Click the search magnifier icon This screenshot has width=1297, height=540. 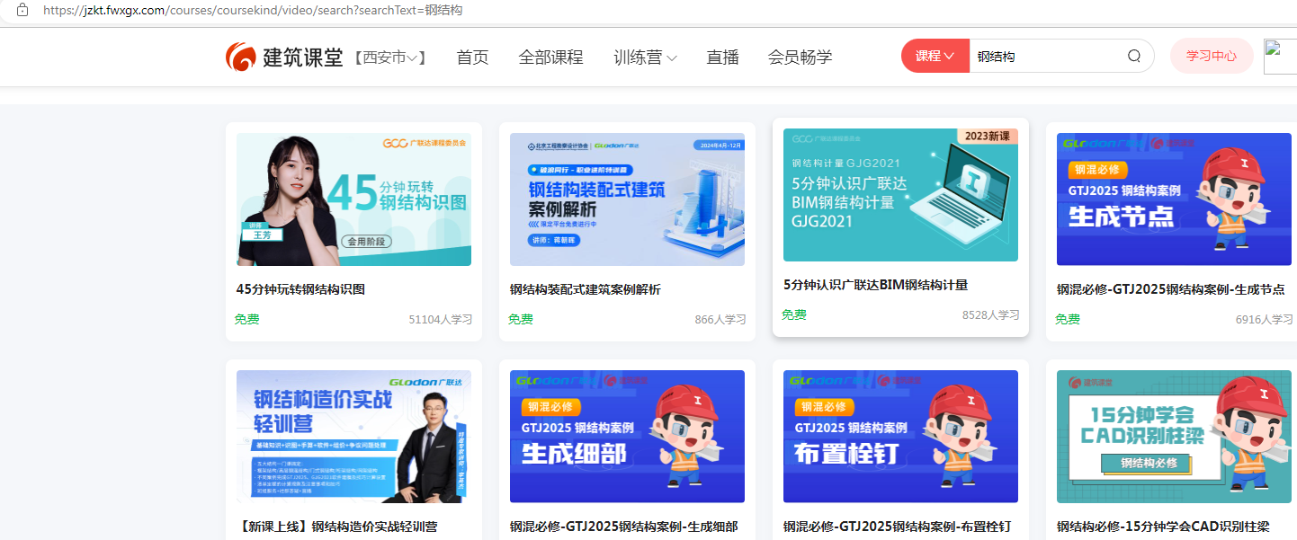[x=1133, y=56]
